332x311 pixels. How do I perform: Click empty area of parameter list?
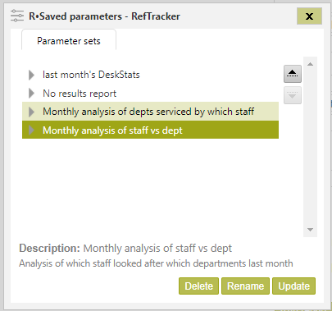tap(150, 186)
